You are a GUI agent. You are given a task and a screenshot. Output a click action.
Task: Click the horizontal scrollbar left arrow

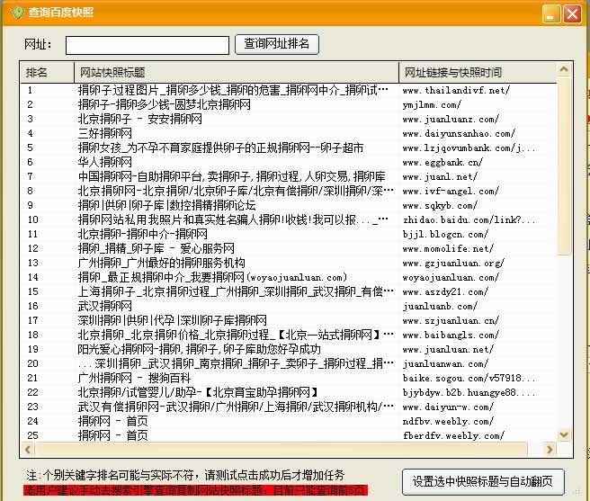click(x=28, y=450)
